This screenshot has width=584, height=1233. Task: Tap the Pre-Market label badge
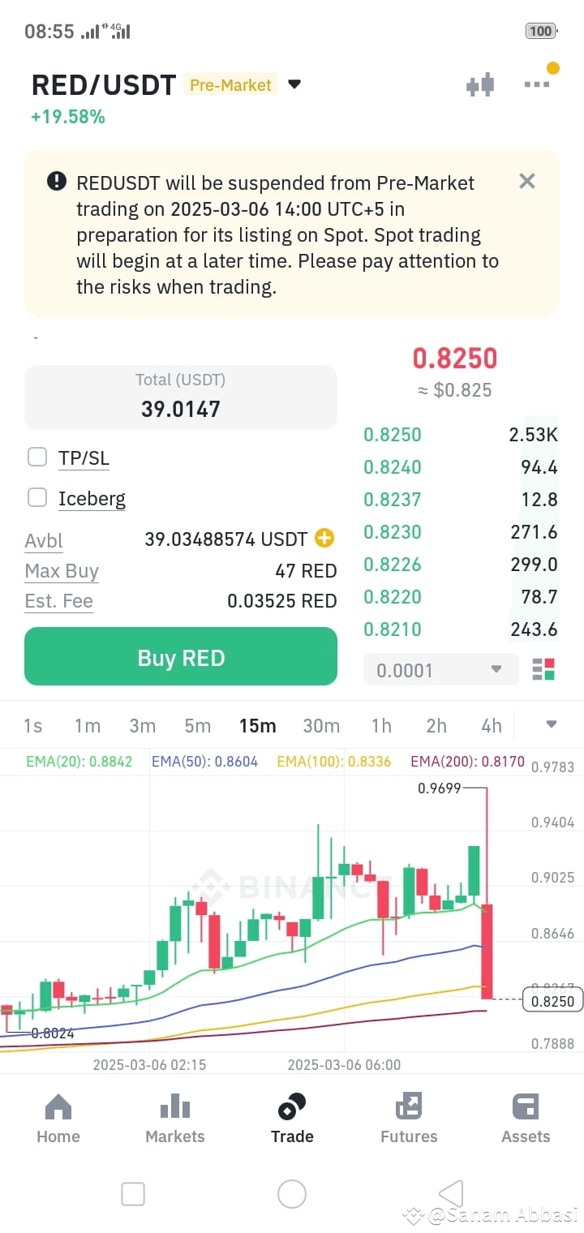pyautogui.click(x=231, y=84)
